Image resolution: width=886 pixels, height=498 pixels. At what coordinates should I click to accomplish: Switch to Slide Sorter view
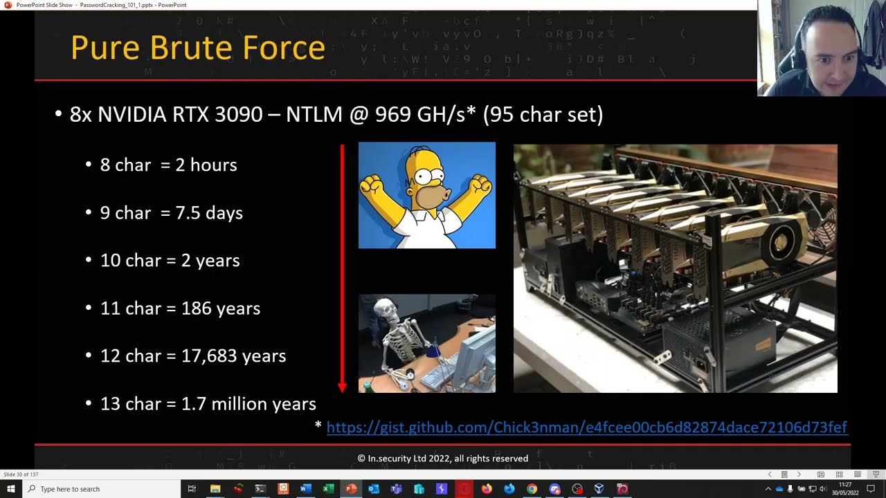839,474
